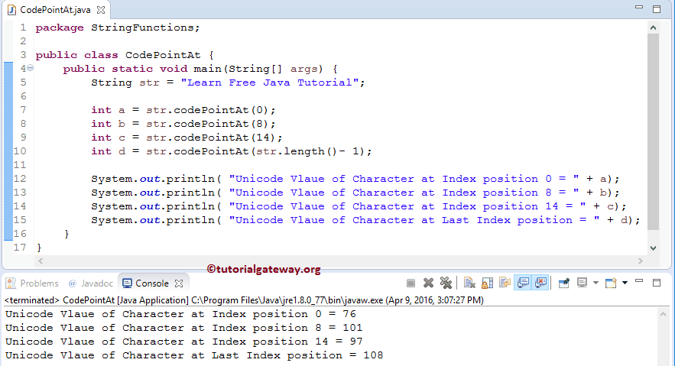Open the Javadoc tab
Viewport: 675px width, 366px height.
pyautogui.click(x=97, y=283)
